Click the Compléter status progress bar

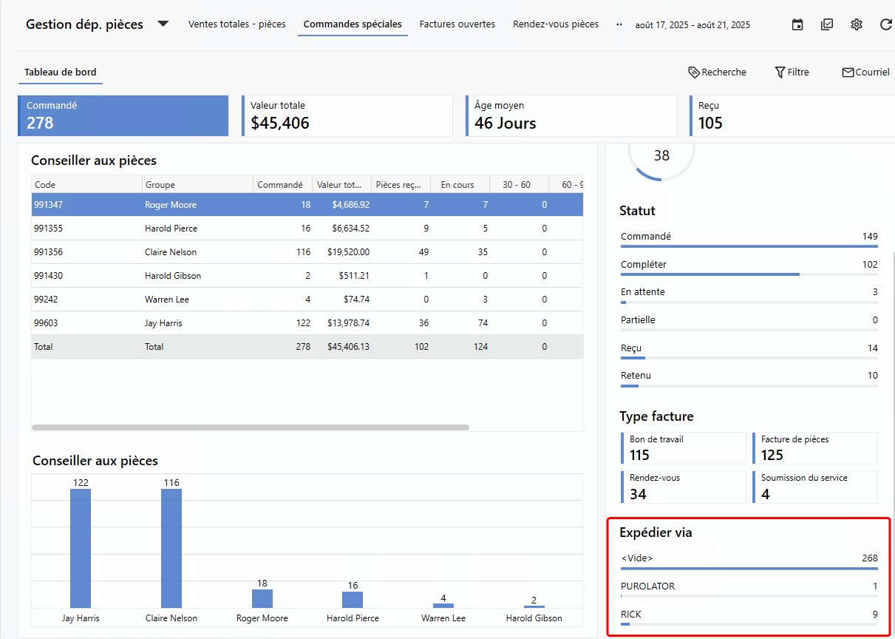(x=749, y=274)
